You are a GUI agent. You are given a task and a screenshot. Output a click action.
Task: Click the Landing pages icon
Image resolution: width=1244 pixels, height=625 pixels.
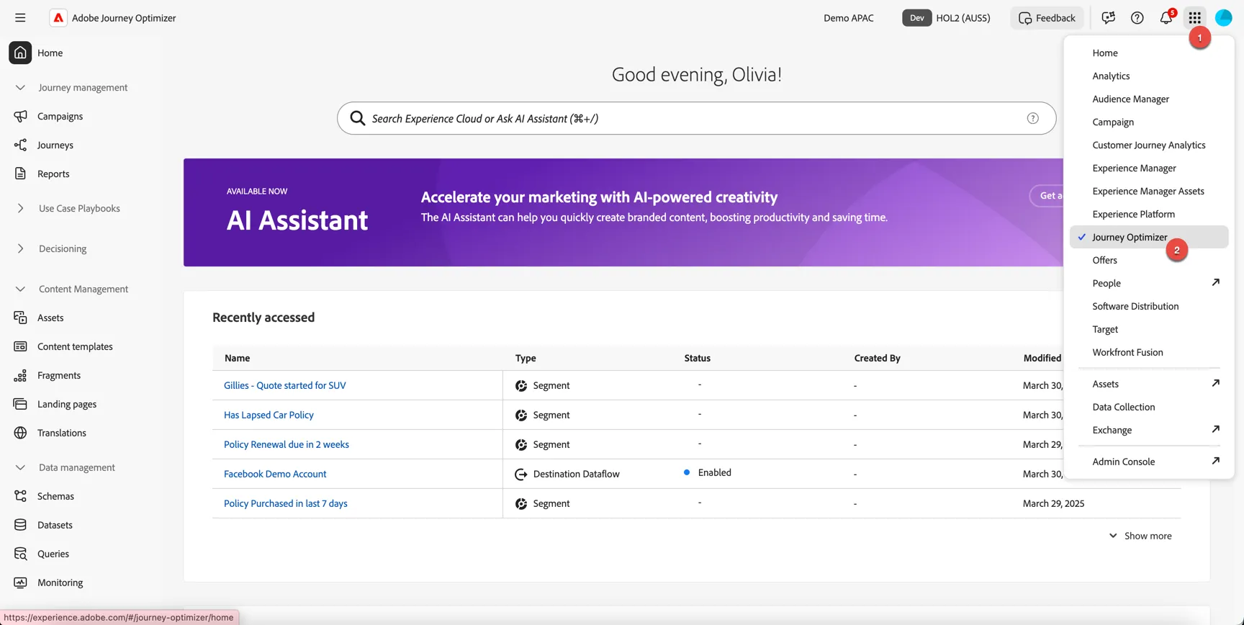coord(20,404)
